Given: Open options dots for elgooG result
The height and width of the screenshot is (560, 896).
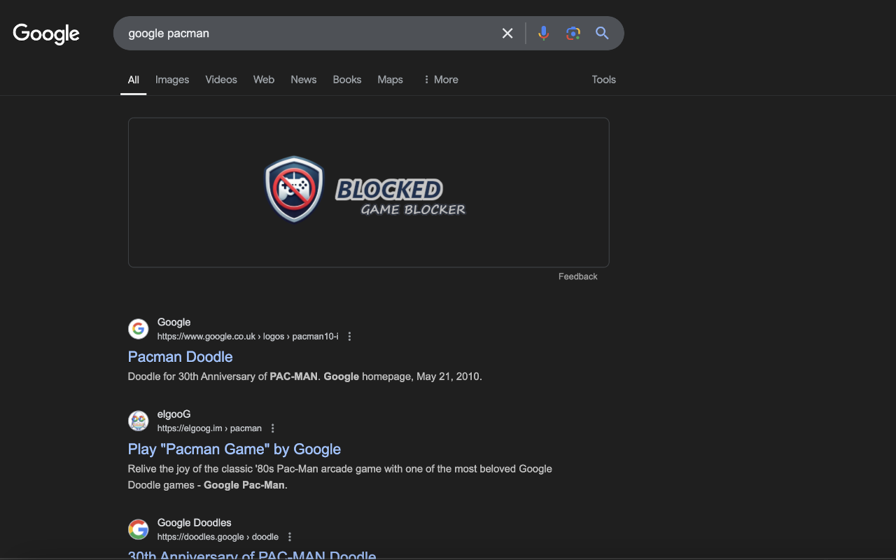Looking at the screenshot, I should (273, 428).
